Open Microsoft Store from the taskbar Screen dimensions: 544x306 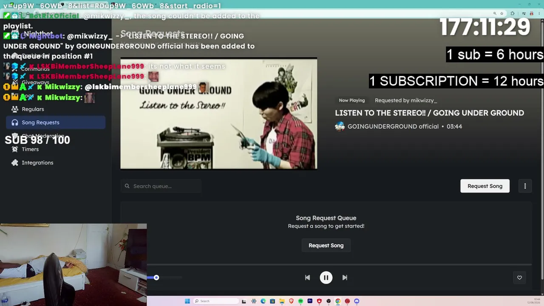pos(272,301)
